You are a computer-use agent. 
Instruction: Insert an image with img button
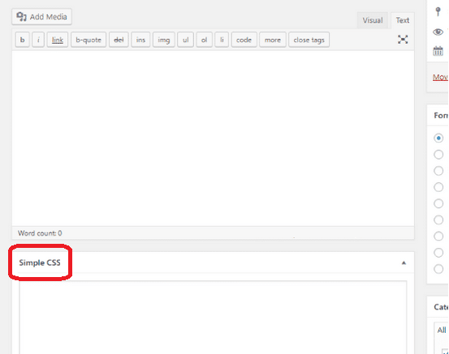(x=164, y=40)
